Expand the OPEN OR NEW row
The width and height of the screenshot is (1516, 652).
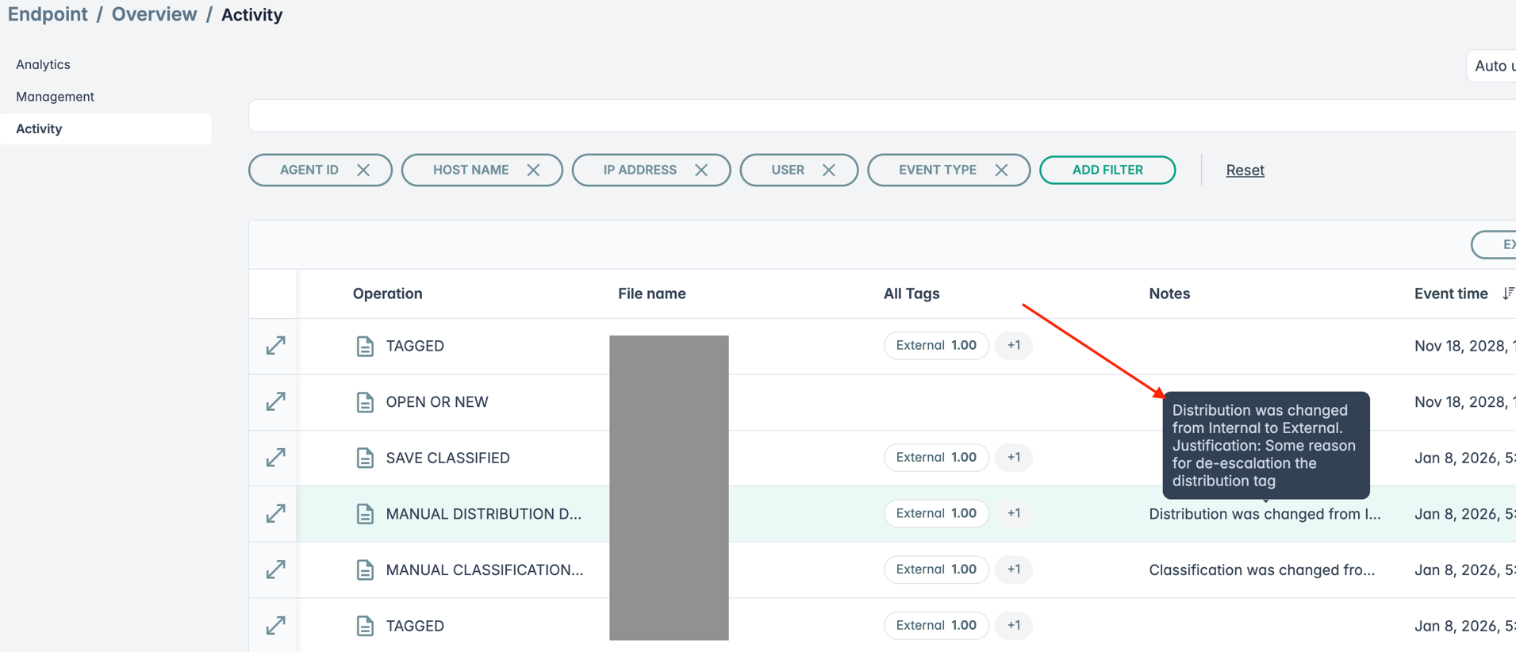275,402
